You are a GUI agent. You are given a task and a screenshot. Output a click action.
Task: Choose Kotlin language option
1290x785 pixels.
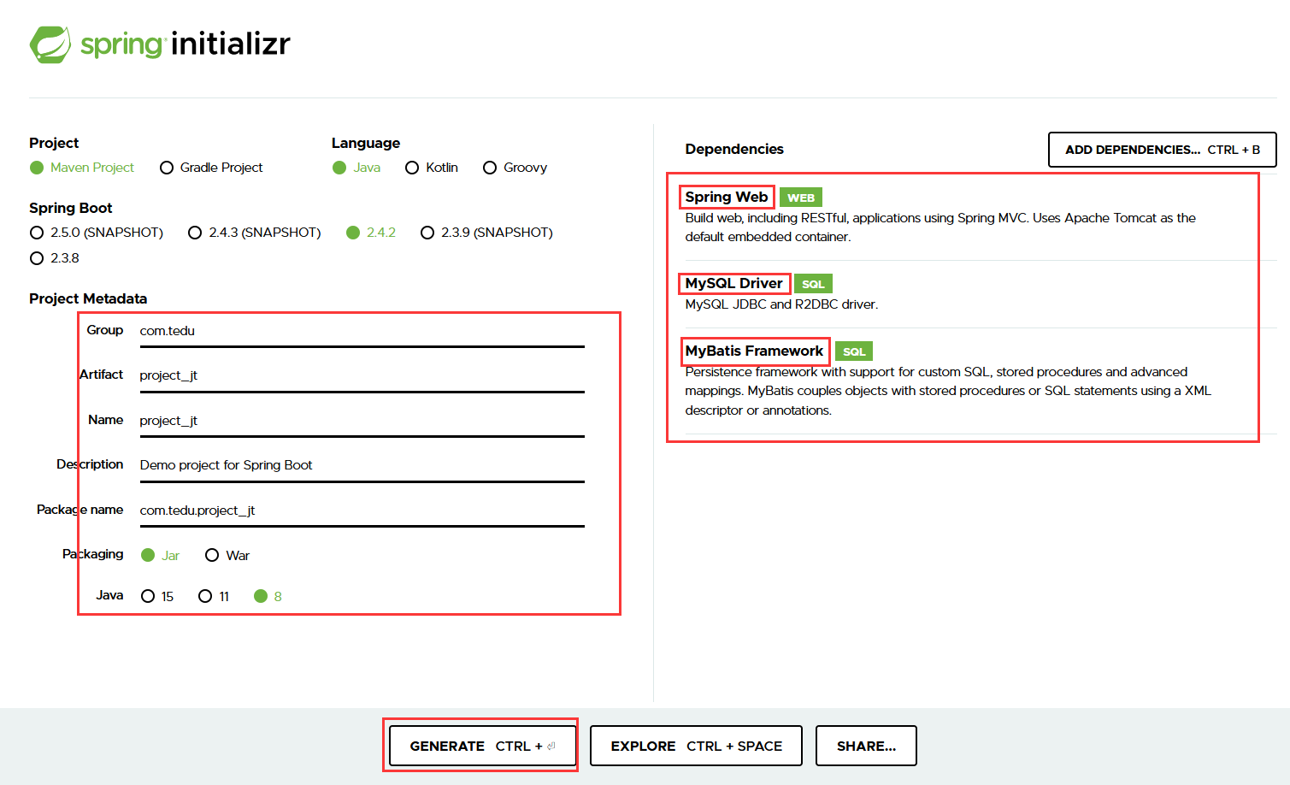tap(432, 168)
